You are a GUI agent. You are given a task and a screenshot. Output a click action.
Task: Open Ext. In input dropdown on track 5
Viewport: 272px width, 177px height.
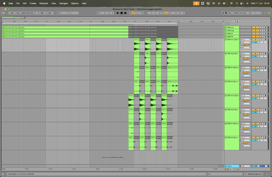point(245,39)
